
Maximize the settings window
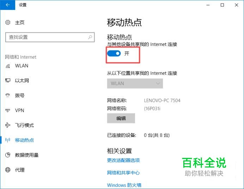(x=222, y=5)
